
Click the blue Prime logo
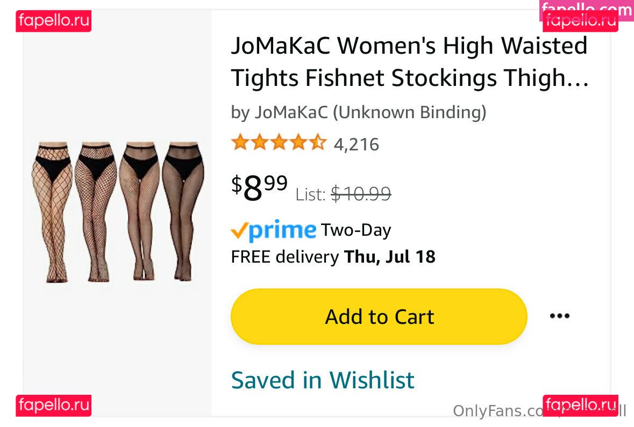click(x=283, y=230)
